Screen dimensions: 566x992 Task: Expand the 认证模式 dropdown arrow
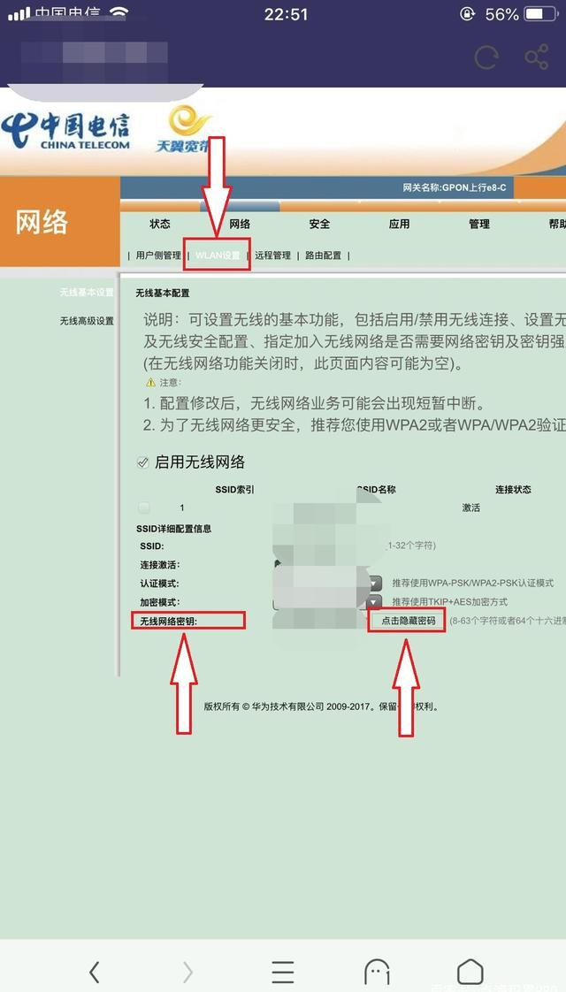click(x=375, y=584)
